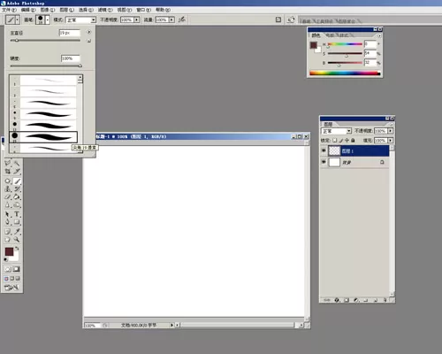This screenshot has width=442, height=354.
Task: Open the Layer (图层) menu
Action: point(66,10)
